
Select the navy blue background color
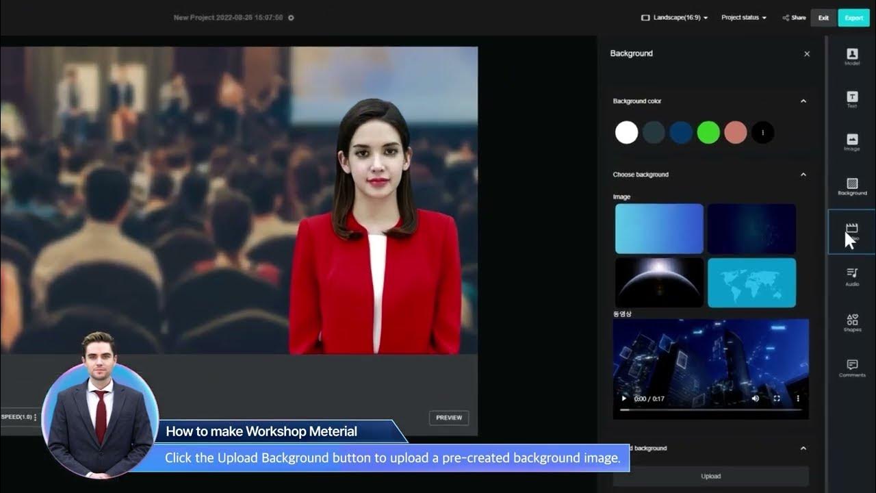681,132
